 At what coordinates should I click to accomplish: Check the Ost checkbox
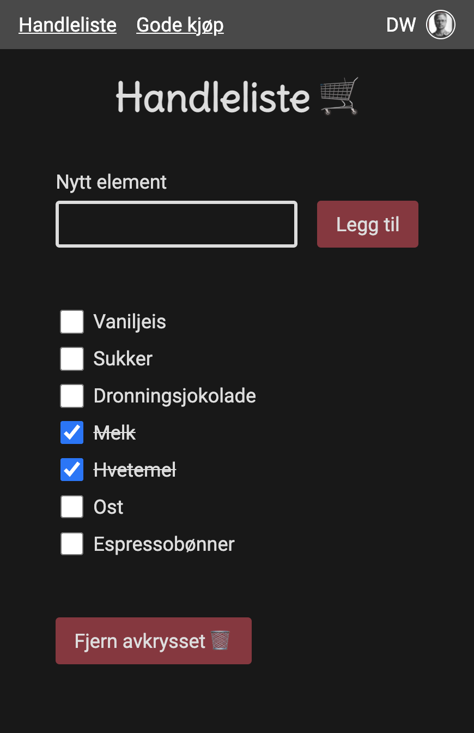[71, 507]
